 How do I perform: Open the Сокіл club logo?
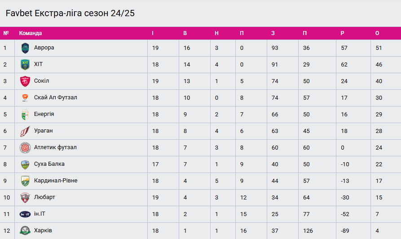(25, 81)
